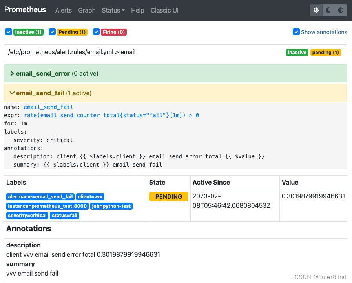Screen dimensions: 352x283
Task: Click the 'vvv email send fail' summary text
Action: [32, 273]
